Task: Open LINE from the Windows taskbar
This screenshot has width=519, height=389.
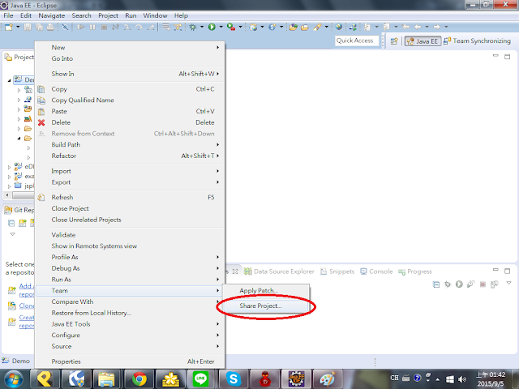Action: (201, 379)
